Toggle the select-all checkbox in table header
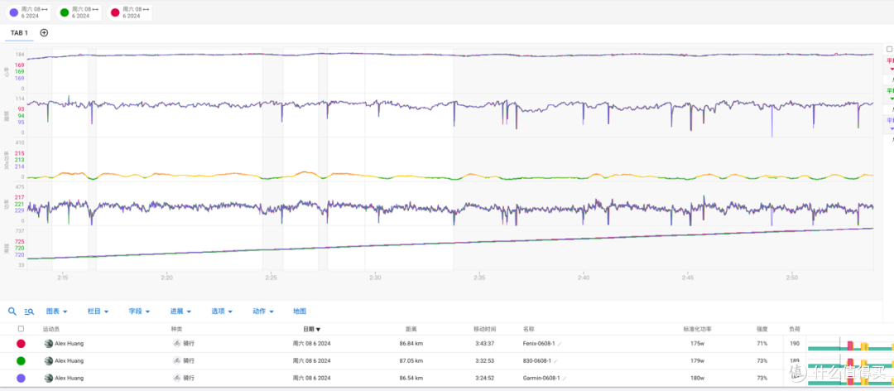Screen dimensions: 894x391 21,329
